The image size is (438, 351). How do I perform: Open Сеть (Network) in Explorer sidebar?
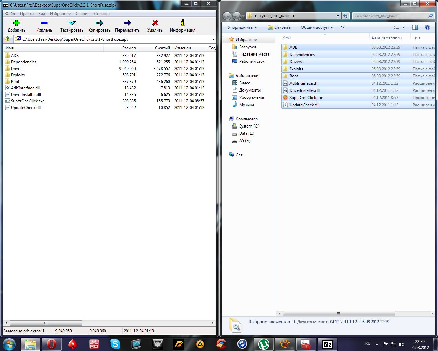(x=240, y=155)
